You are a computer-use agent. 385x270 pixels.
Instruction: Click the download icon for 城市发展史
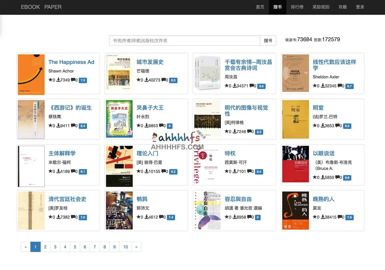pos(146,80)
